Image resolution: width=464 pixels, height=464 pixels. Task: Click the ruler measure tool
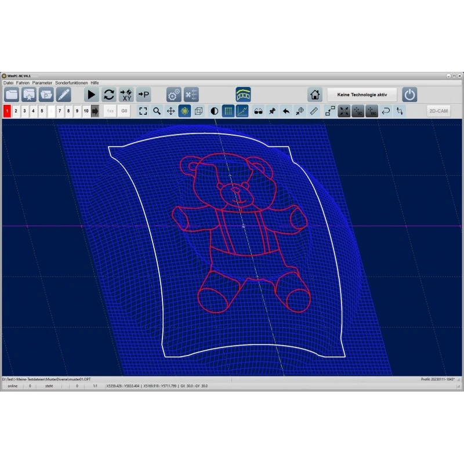pos(314,111)
